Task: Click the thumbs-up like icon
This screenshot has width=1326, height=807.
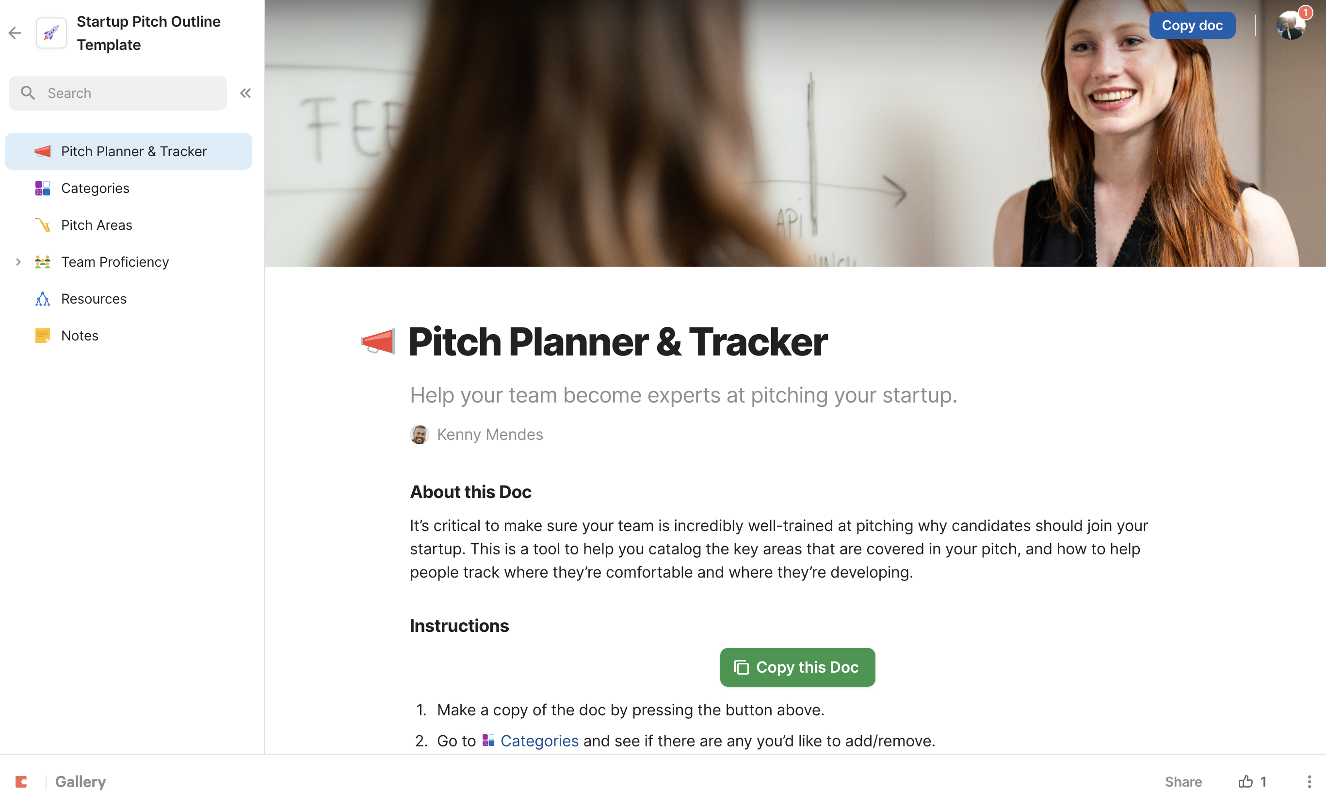Action: (1245, 781)
